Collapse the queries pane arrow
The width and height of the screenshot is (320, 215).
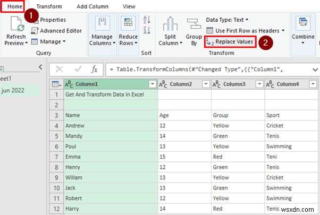coord(40,67)
